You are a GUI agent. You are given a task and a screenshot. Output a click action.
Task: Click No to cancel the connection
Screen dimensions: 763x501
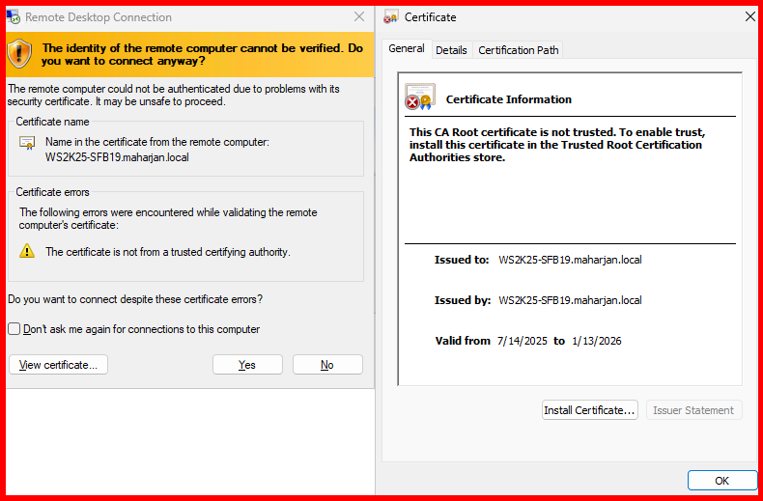point(327,365)
